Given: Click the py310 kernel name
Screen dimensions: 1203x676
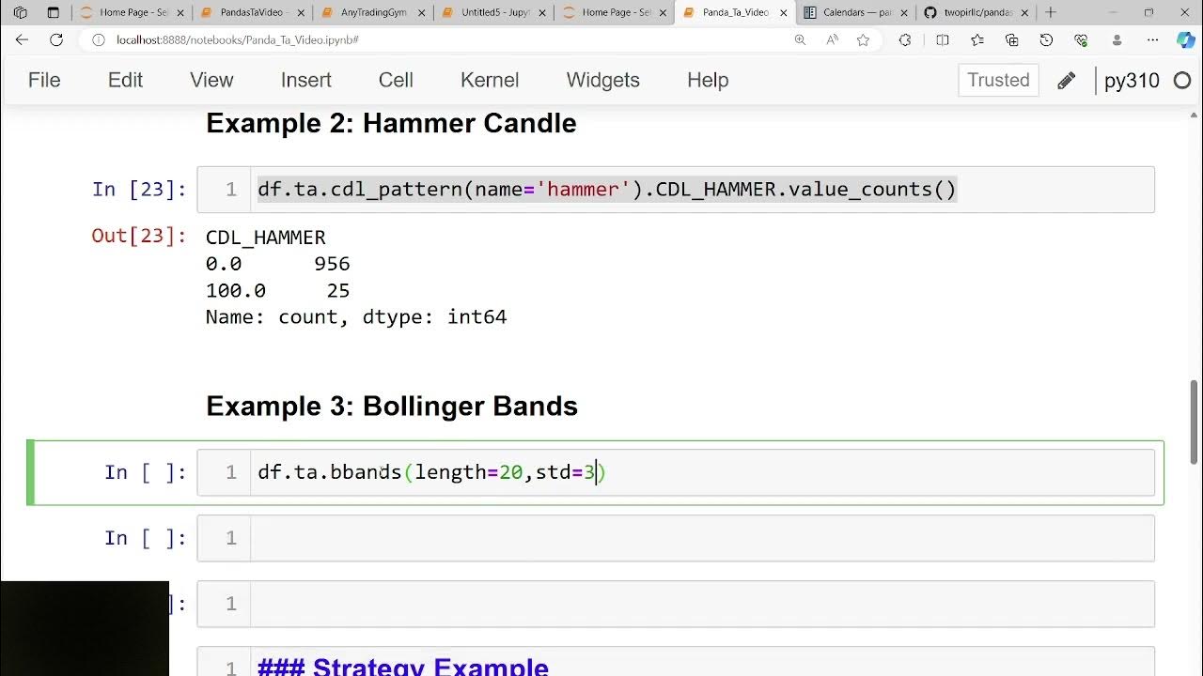Looking at the screenshot, I should click(x=1132, y=81).
